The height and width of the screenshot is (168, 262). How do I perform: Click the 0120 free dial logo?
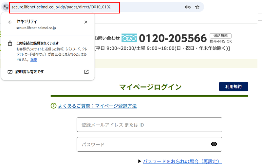[x=129, y=38]
